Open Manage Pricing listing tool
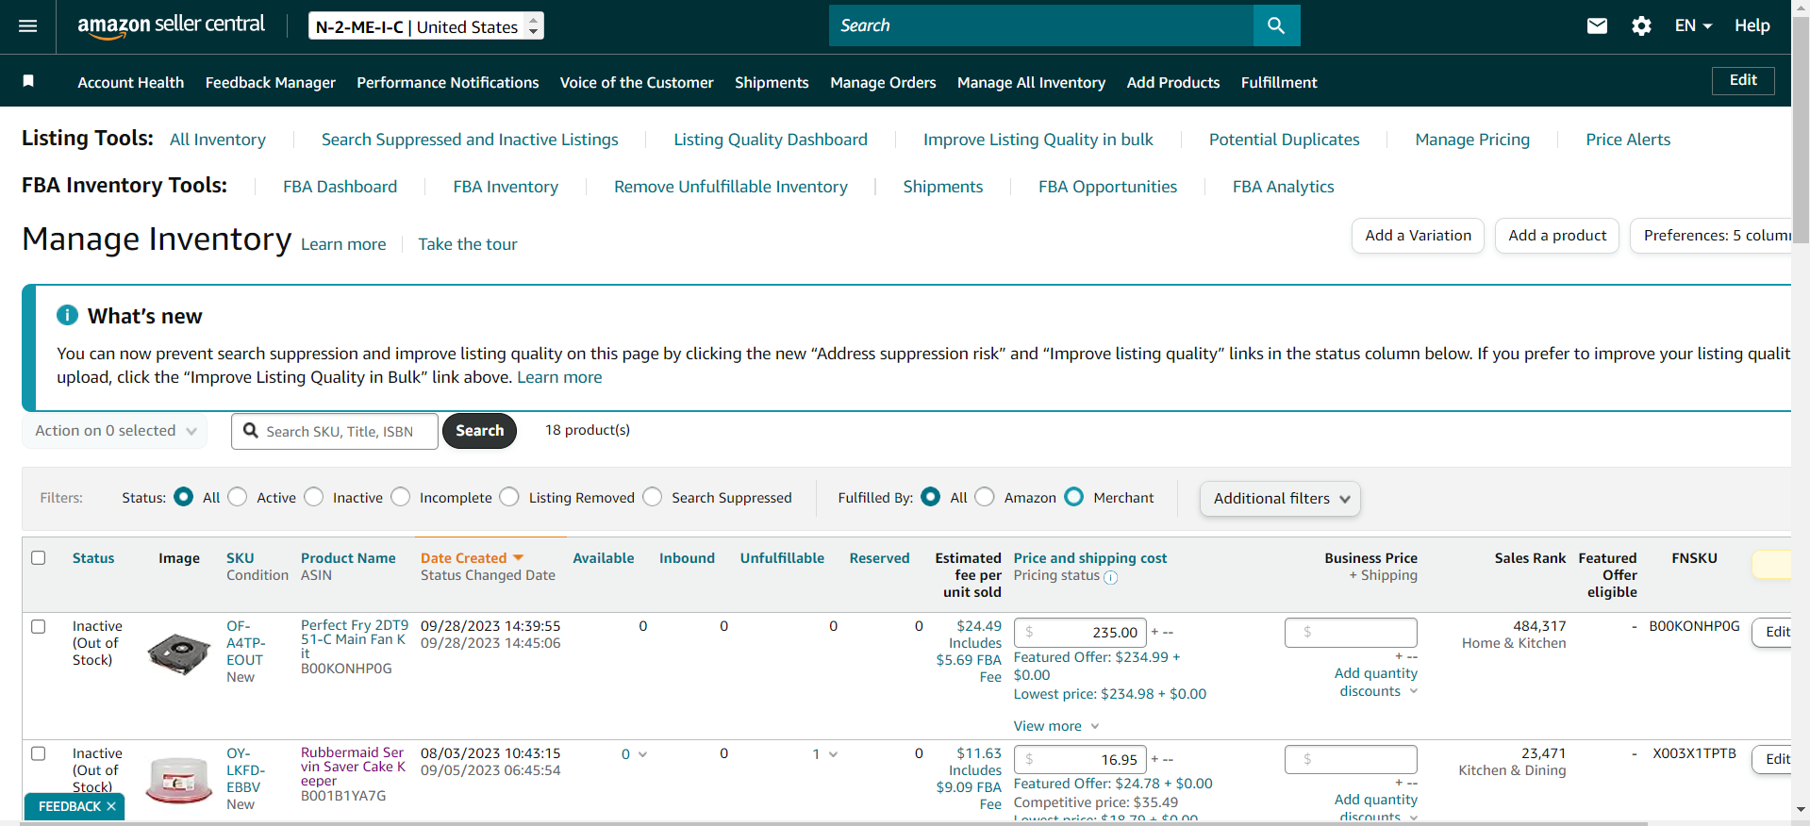The height and width of the screenshot is (826, 1810). [1472, 140]
